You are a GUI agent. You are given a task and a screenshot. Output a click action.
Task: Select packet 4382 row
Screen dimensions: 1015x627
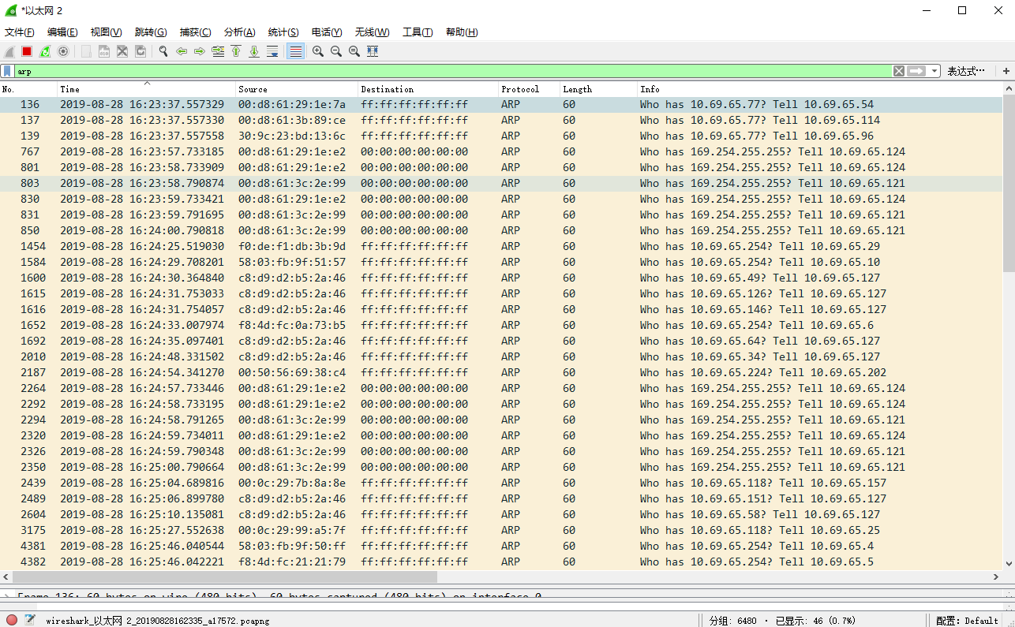click(x=501, y=562)
